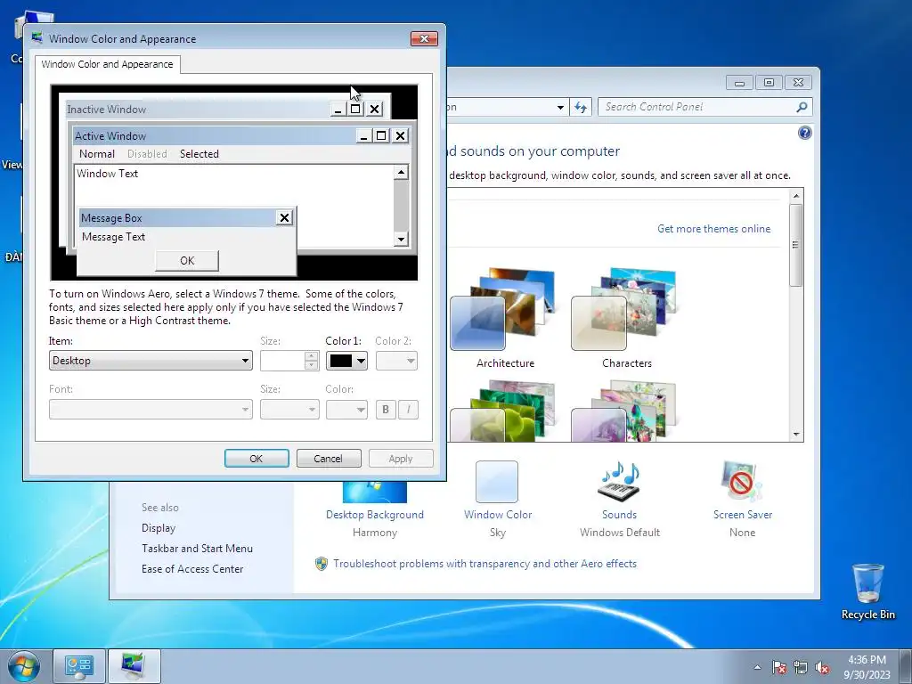The image size is (912, 684).
Task: Click the themes list scroll down arrow
Action: pos(795,435)
